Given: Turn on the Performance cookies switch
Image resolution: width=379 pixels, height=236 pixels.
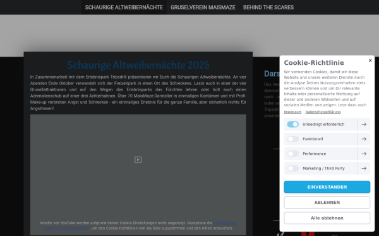Looking at the screenshot, I should (x=292, y=154).
